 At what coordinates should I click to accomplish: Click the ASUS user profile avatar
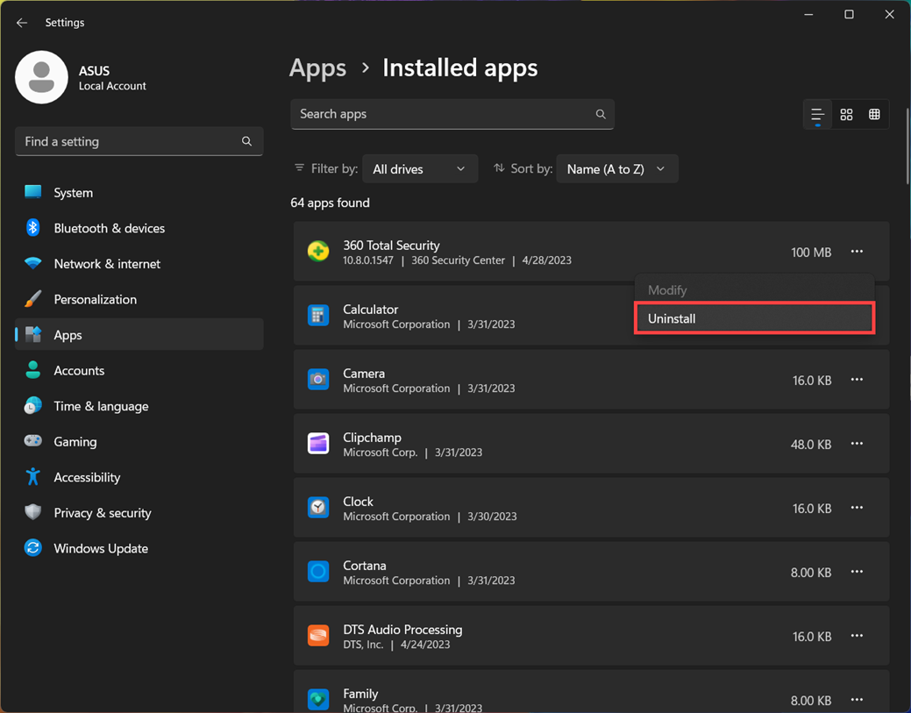click(x=41, y=77)
